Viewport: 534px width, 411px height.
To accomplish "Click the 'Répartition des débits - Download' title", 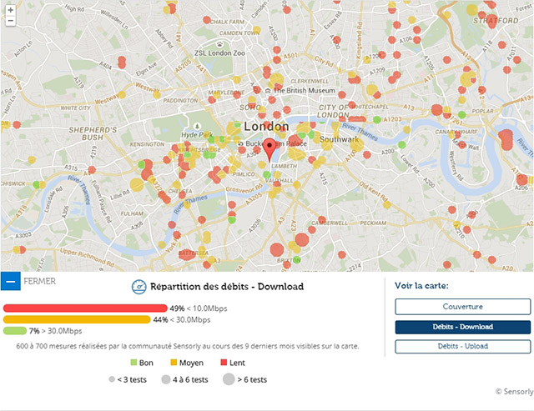I will click(x=227, y=287).
